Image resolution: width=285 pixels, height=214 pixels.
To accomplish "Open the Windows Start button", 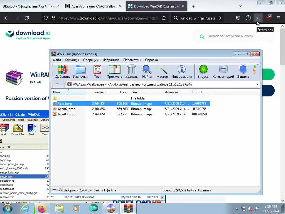I will pyautogui.click(x=7, y=208).
